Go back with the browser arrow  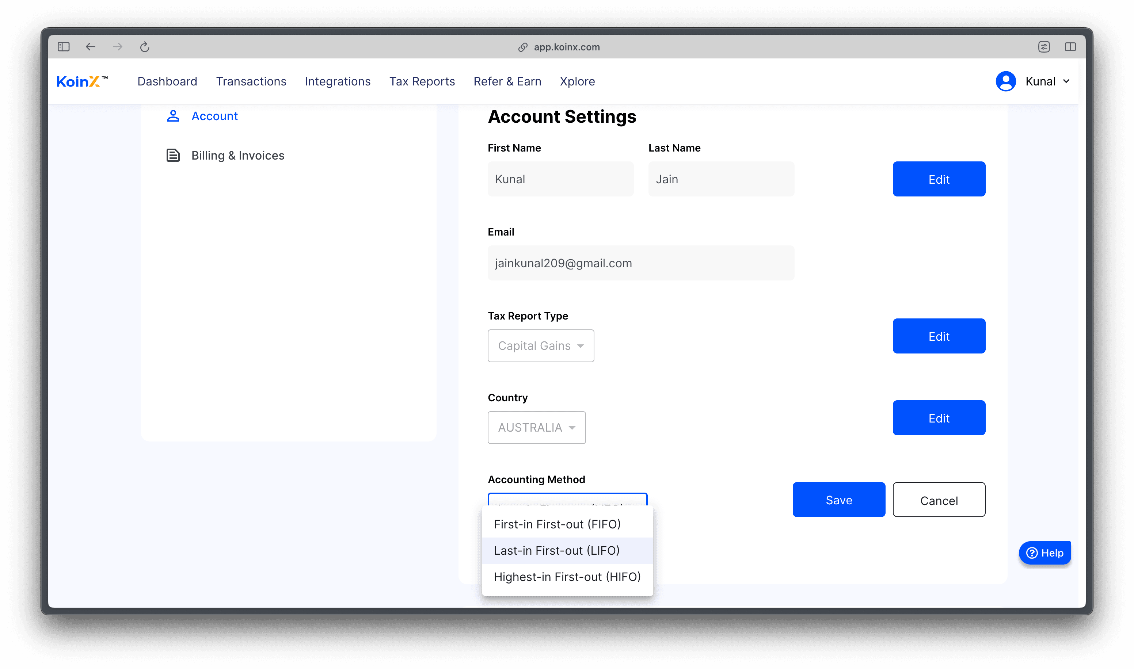pos(91,47)
